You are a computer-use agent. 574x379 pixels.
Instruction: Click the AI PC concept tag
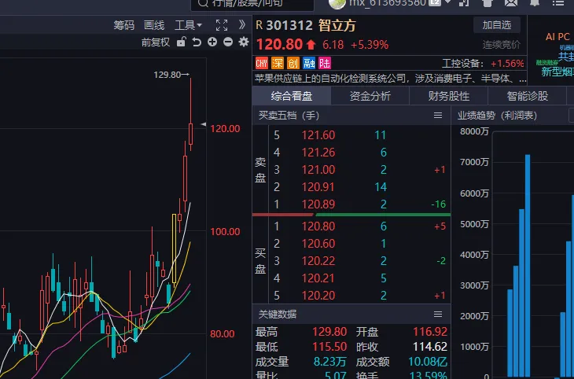point(557,37)
